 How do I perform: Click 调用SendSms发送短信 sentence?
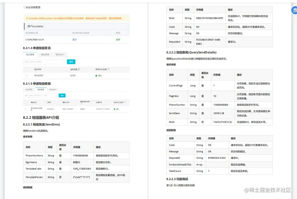point(36,131)
